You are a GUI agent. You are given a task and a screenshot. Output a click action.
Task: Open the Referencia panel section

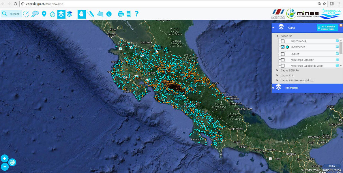coord(292,88)
